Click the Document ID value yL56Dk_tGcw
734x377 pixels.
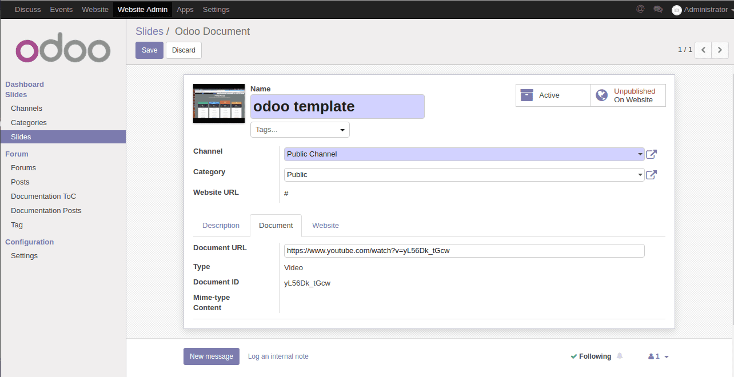307,283
